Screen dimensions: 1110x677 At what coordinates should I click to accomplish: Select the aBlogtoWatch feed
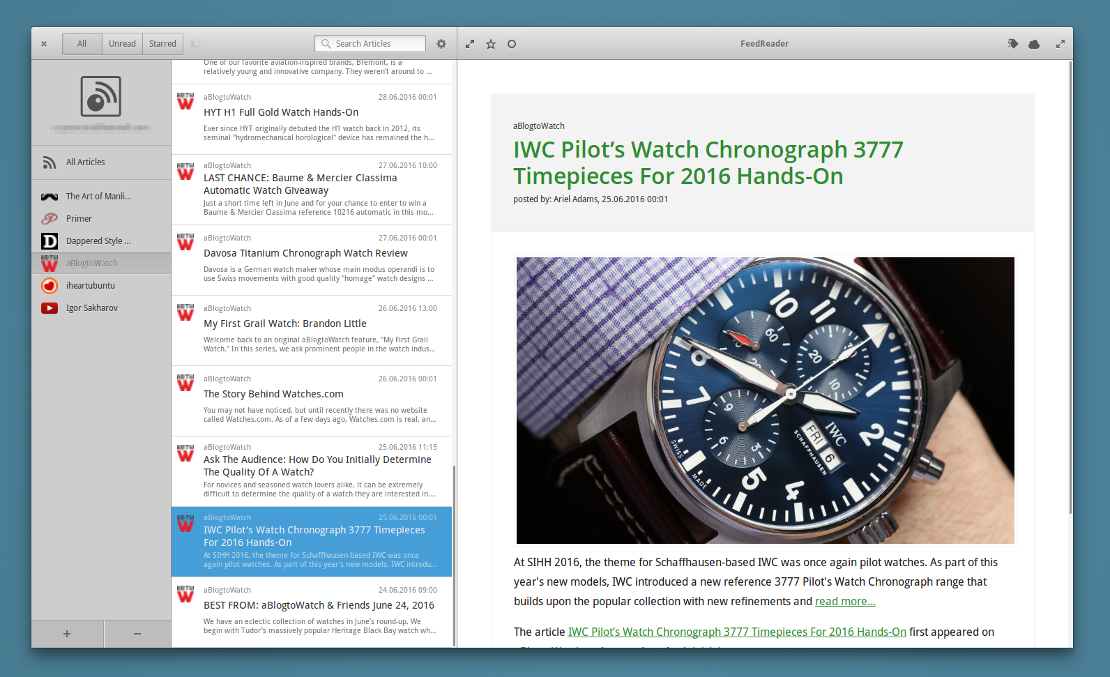click(101, 263)
